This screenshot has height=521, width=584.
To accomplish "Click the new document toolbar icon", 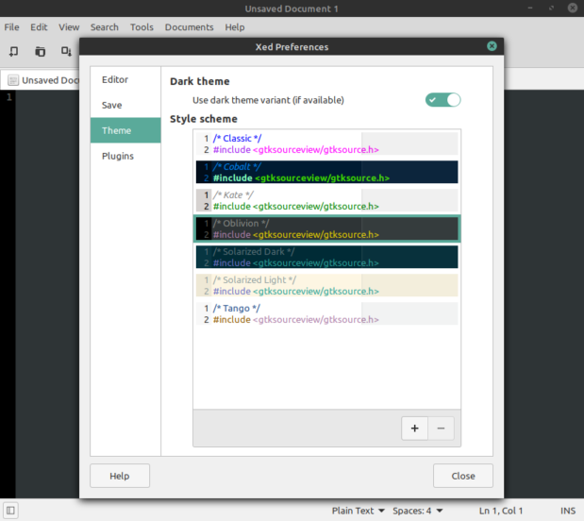I will click(14, 51).
